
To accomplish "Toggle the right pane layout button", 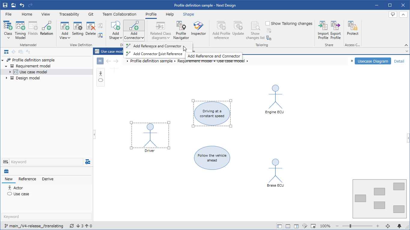I will click(296, 226).
